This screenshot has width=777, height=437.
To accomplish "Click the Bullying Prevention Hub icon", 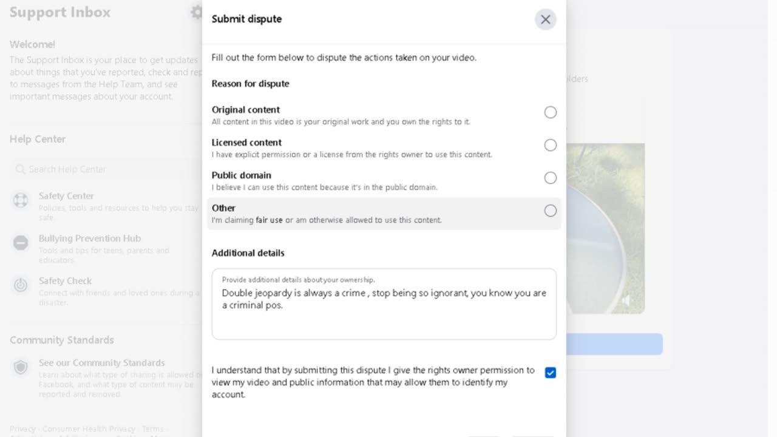I will pos(21,243).
